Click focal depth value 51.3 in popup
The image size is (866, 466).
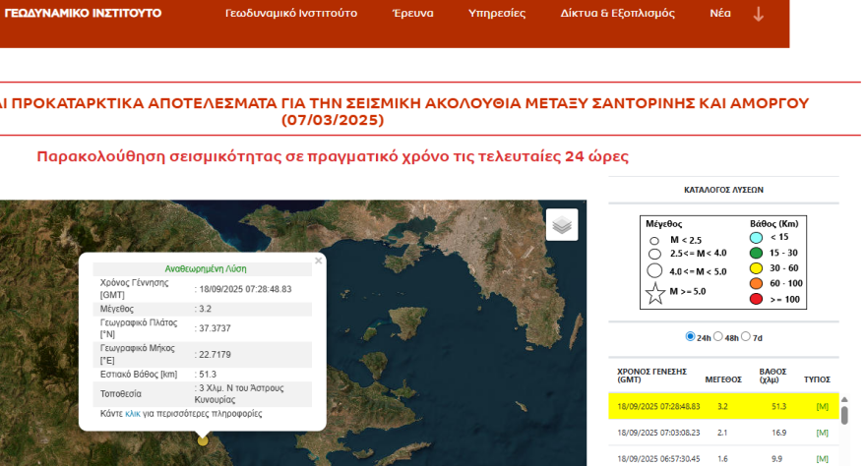pyautogui.click(x=208, y=375)
